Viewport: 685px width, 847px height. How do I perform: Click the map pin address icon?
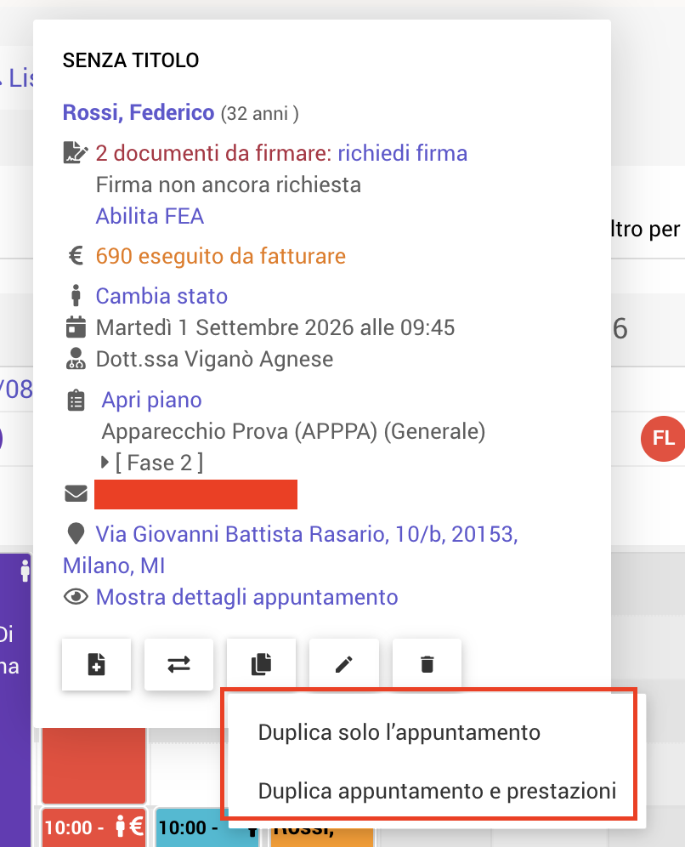coord(76,534)
